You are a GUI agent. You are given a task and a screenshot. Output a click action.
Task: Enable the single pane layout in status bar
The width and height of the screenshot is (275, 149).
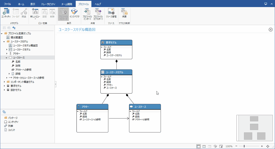(199, 146)
